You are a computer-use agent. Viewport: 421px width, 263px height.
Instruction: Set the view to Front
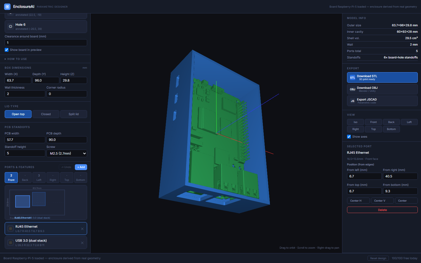point(373,122)
